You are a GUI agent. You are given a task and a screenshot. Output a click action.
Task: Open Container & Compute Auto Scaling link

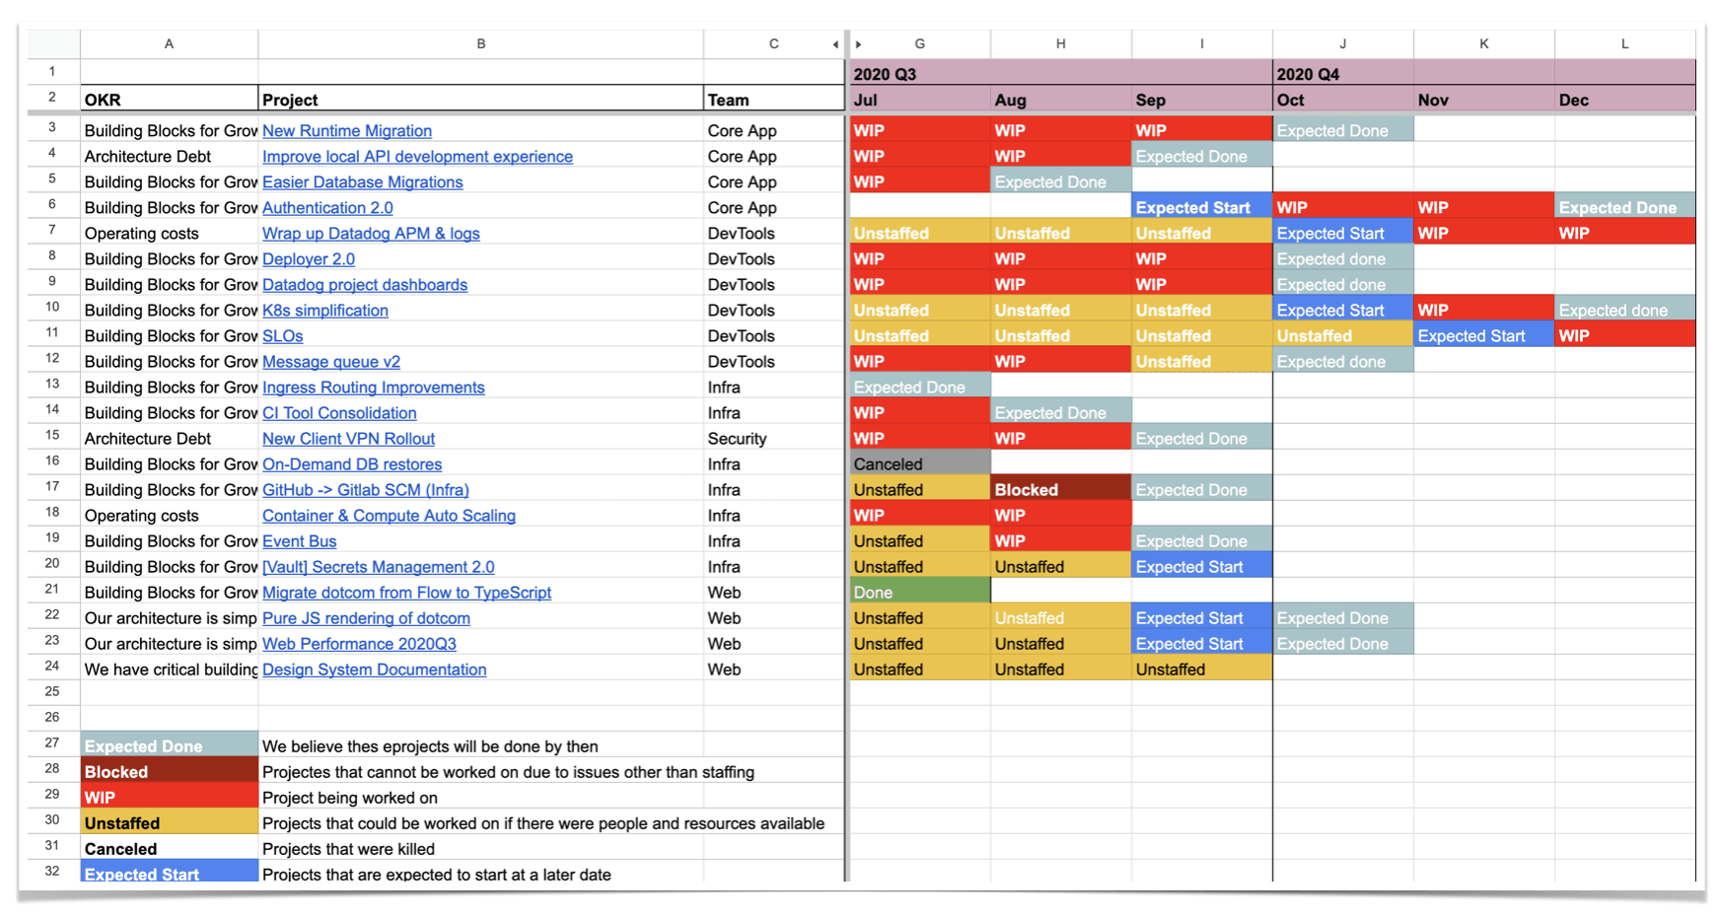click(389, 516)
